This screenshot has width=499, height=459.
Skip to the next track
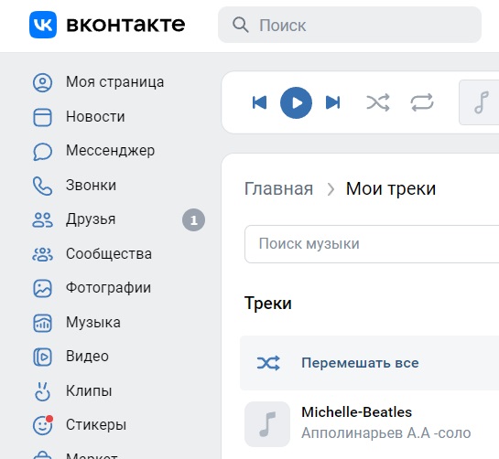[333, 102]
